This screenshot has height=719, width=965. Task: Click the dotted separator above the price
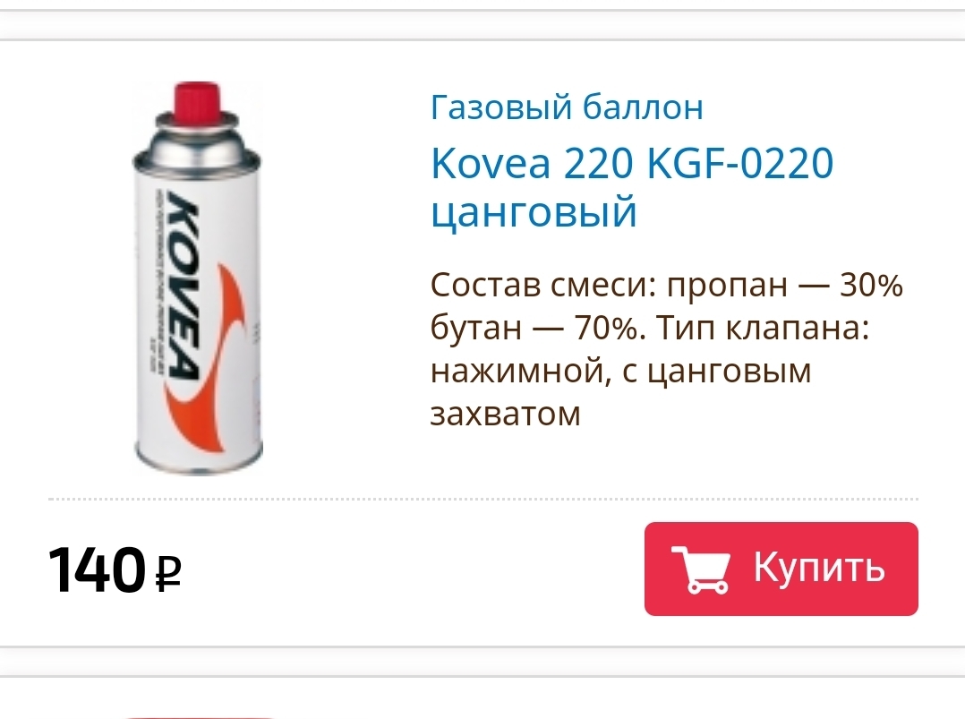483,499
